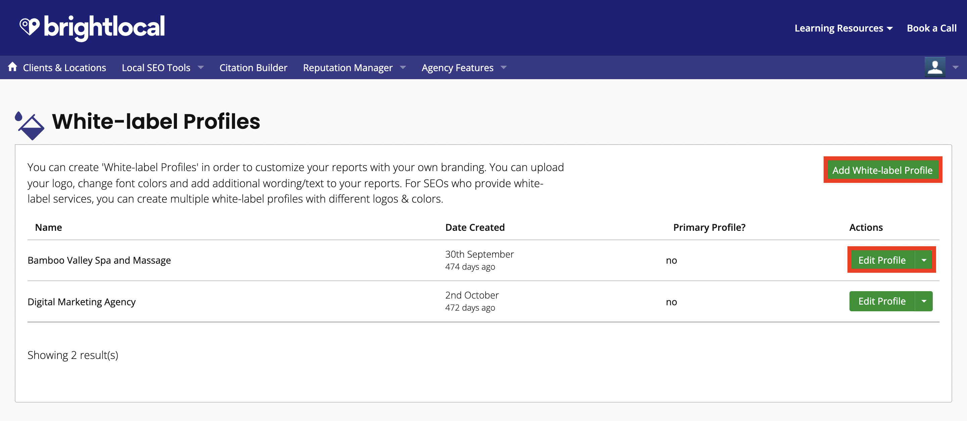Open dropdown arrow for Digital Marketing Agency profile
The image size is (967, 421).
point(924,301)
